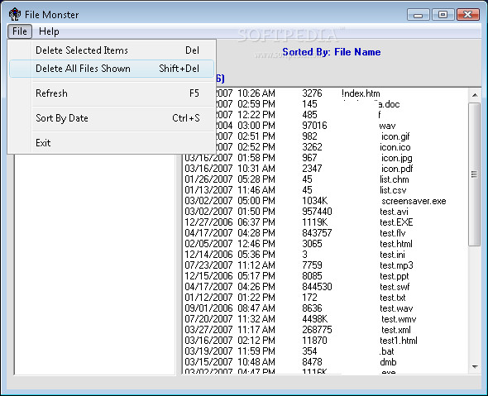
Task: Click the file list scroll-up arrow
Action: [x=475, y=95]
